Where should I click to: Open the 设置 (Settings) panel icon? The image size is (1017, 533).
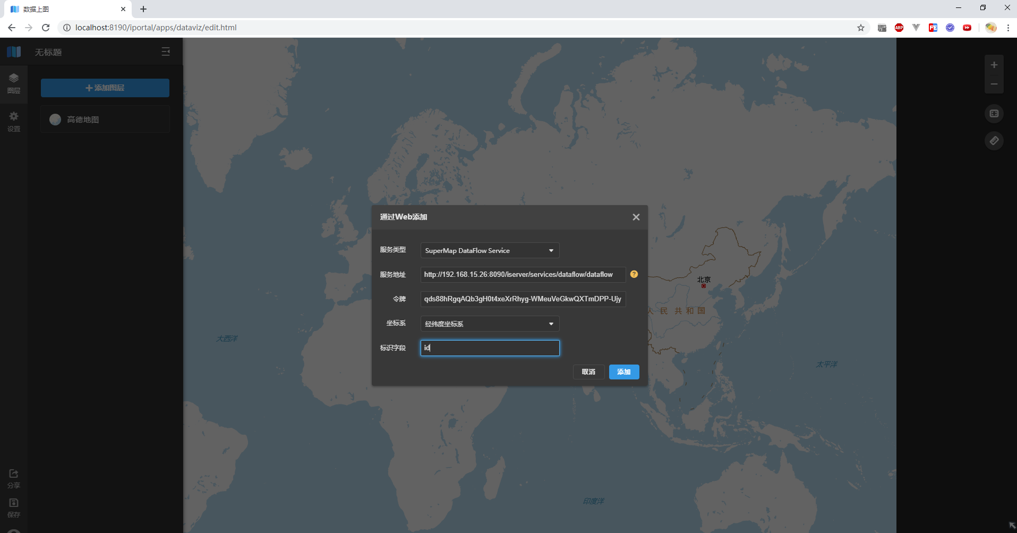(13, 122)
